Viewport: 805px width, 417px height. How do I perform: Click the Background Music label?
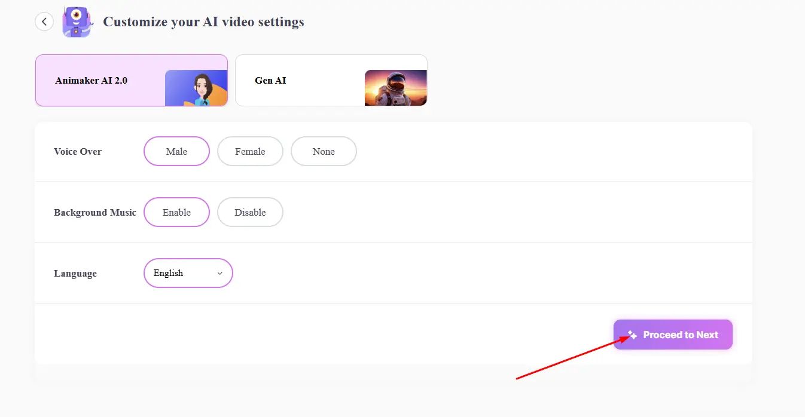(95, 213)
